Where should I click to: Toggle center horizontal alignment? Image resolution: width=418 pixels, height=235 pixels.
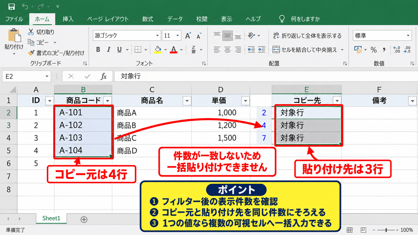[227, 49]
